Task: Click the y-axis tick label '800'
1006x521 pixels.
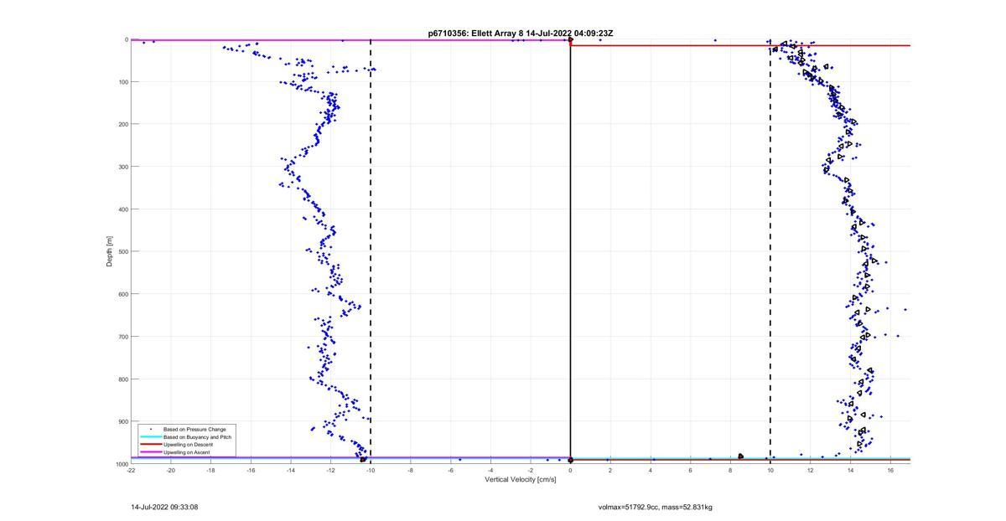Action: pos(122,379)
